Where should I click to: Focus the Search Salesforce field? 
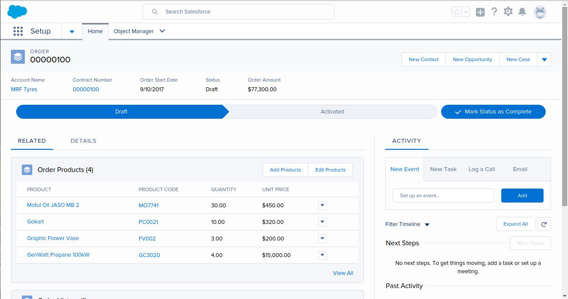pyautogui.click(x=239, y=12)
